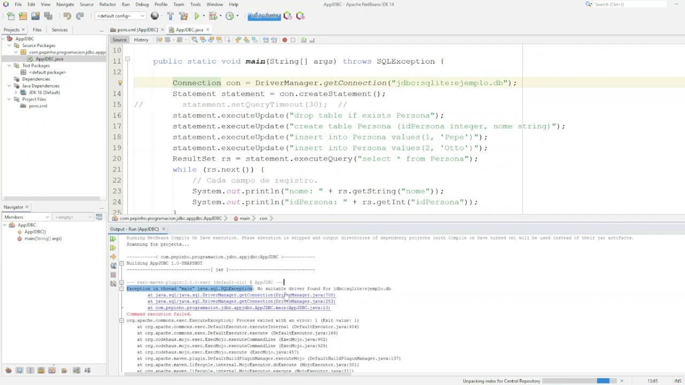Click the garbage collection memory indicator
The width and height of the screenshot is (685, 385).
264,16
